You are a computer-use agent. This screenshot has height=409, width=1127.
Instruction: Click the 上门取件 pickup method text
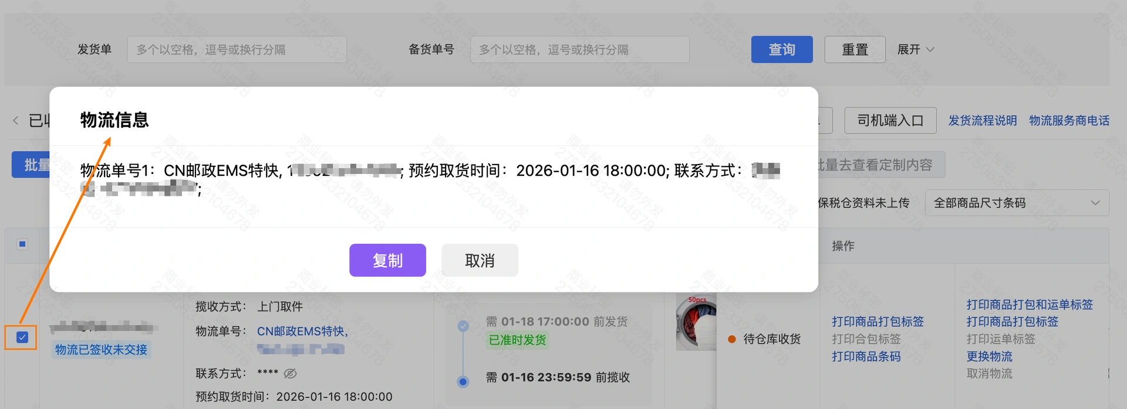click(280, 306)
